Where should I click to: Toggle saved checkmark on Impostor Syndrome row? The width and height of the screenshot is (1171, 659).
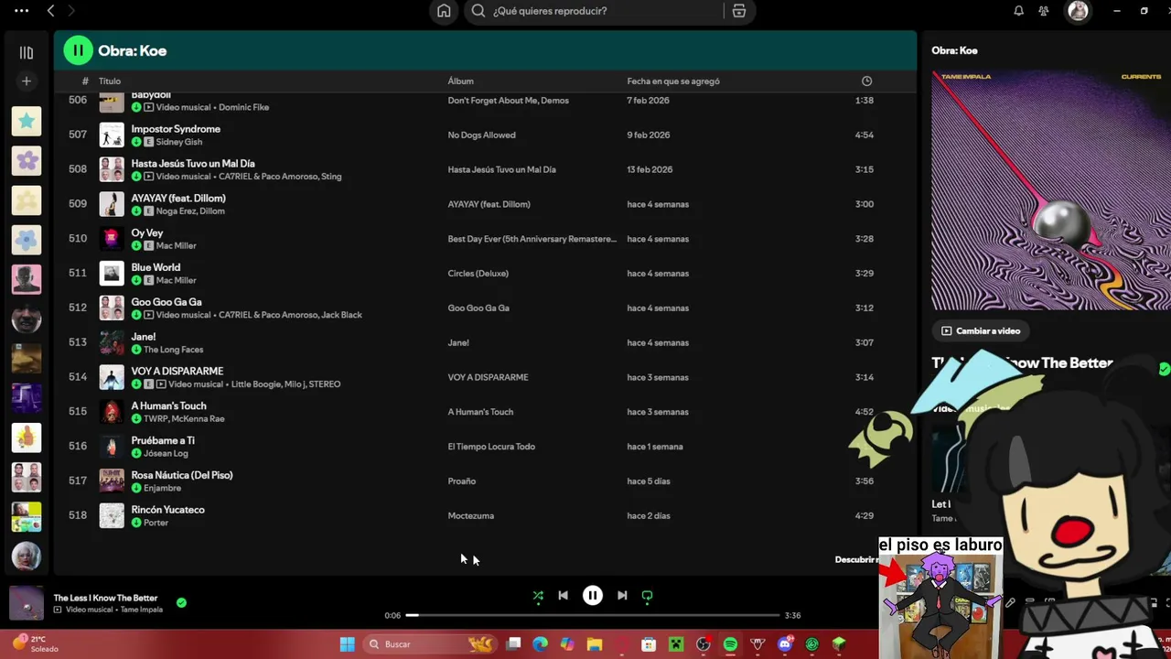click(x=136, y=142)
